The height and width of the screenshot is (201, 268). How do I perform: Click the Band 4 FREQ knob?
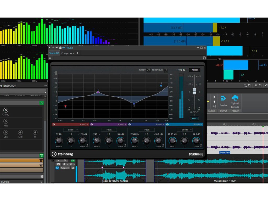tap(172, 141)
